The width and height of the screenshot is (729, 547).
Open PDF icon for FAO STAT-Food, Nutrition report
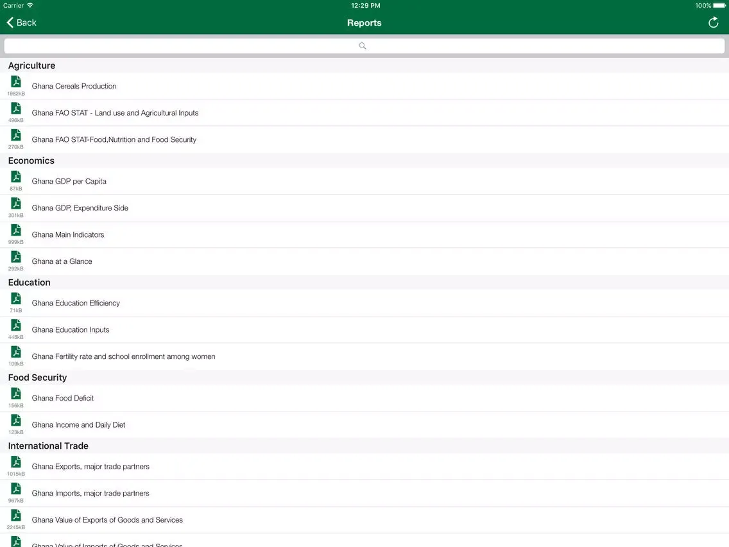[x=16, y=135]
